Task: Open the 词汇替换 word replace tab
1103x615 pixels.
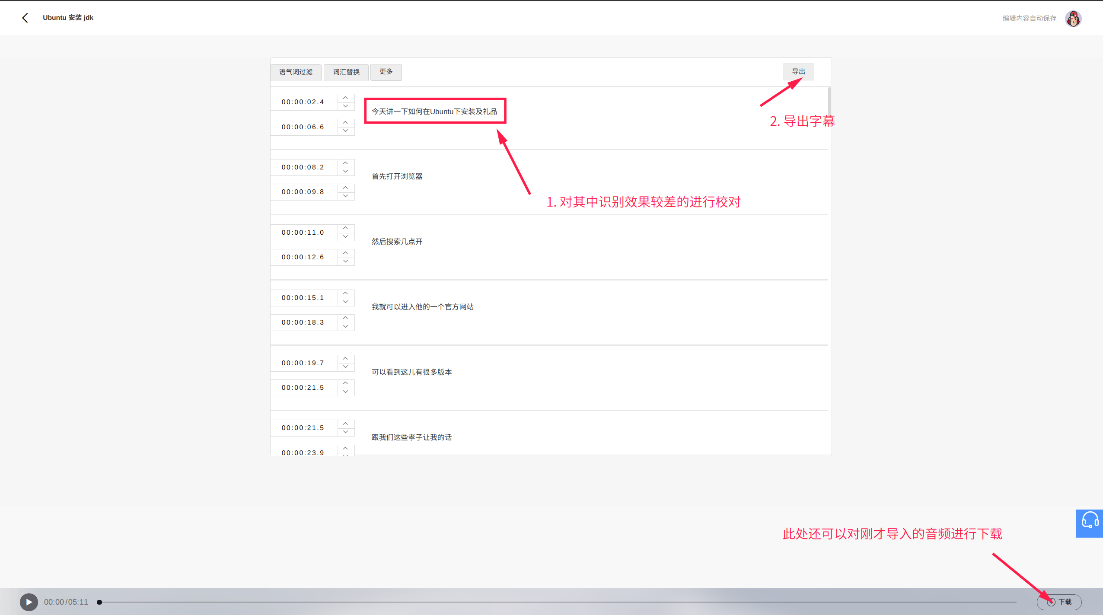Action: [x=346, y=72]
